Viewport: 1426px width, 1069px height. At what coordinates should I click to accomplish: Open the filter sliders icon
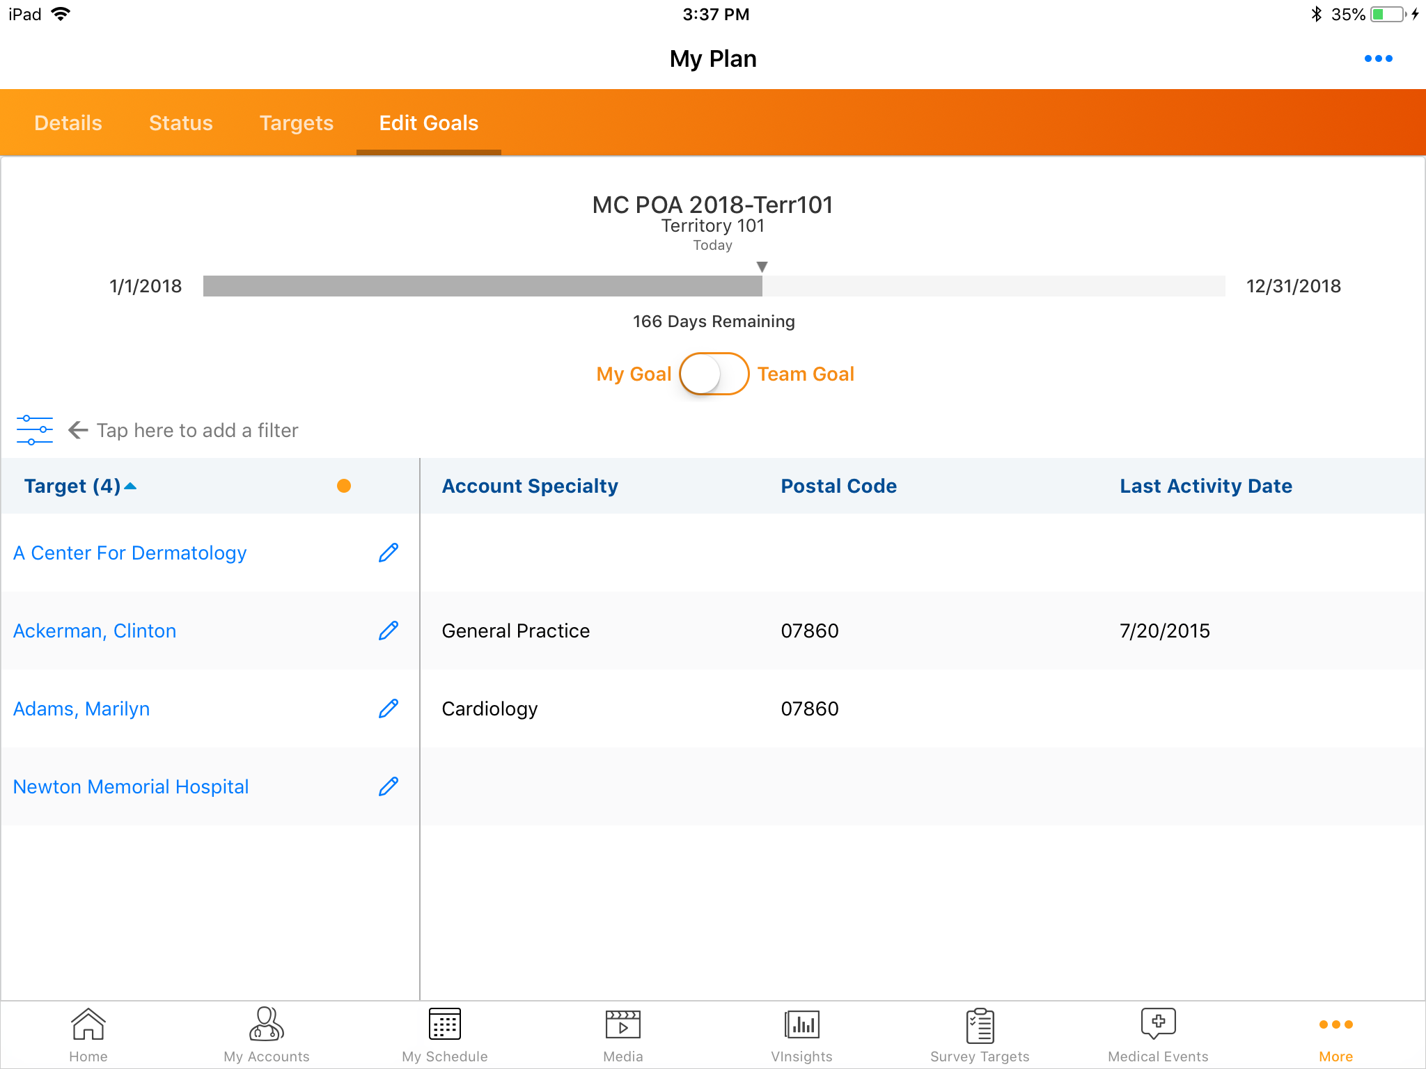(x=34, y=430)
